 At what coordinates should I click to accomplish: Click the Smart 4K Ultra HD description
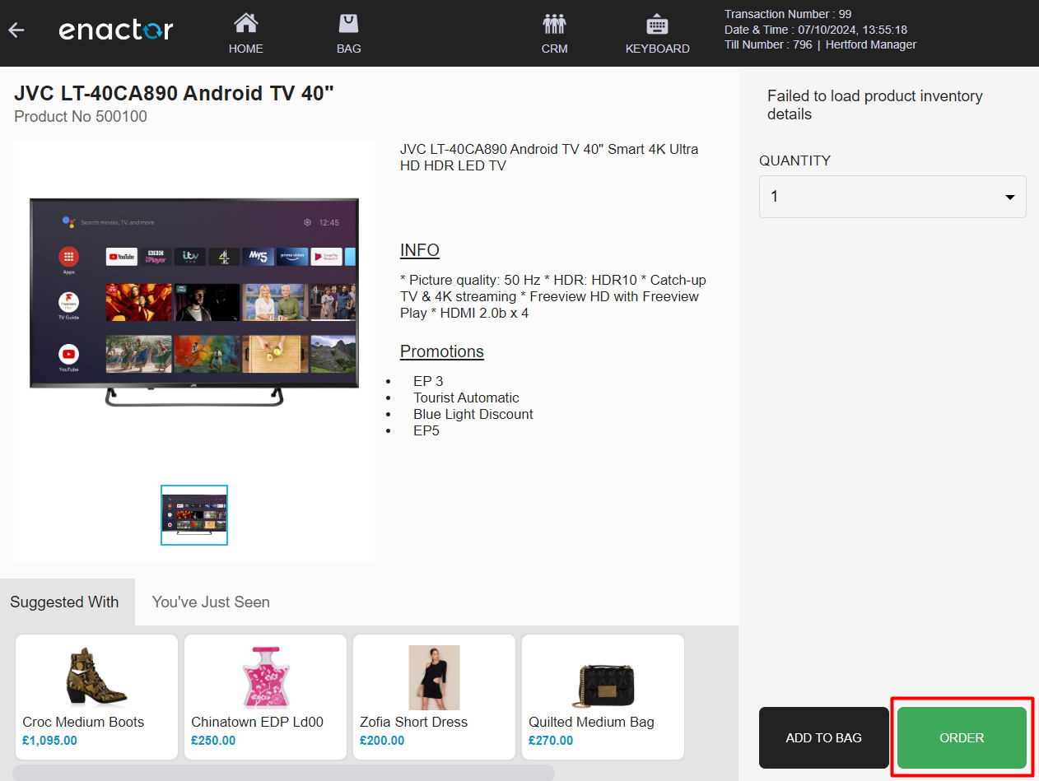click(549, 157)
